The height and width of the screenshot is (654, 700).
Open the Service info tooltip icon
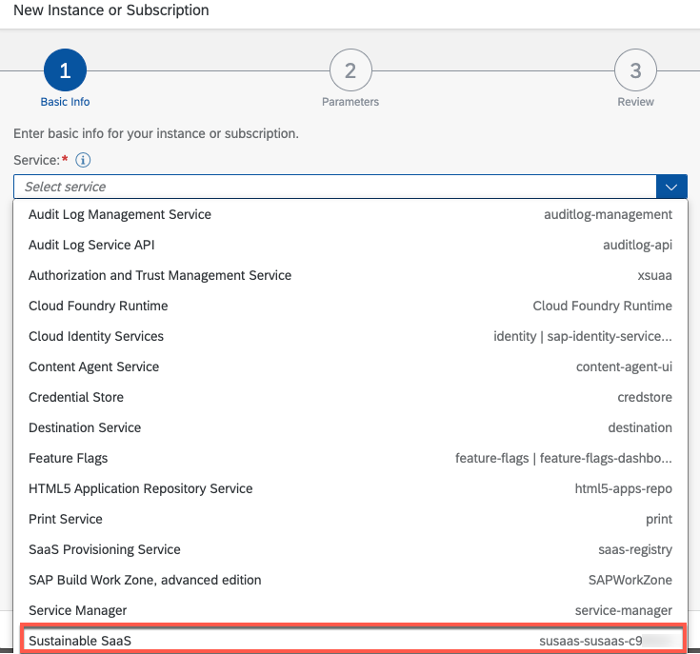[x=83, y=160]
